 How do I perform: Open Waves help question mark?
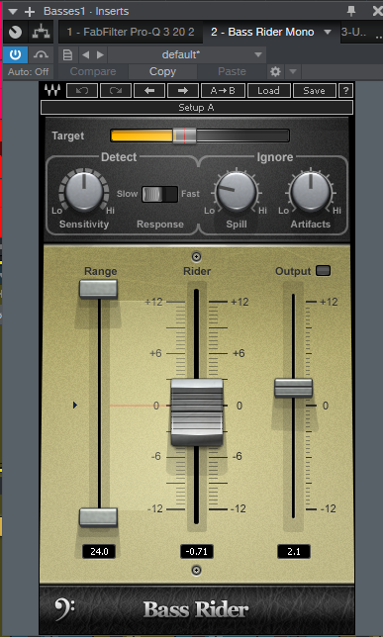coord(345,91)
